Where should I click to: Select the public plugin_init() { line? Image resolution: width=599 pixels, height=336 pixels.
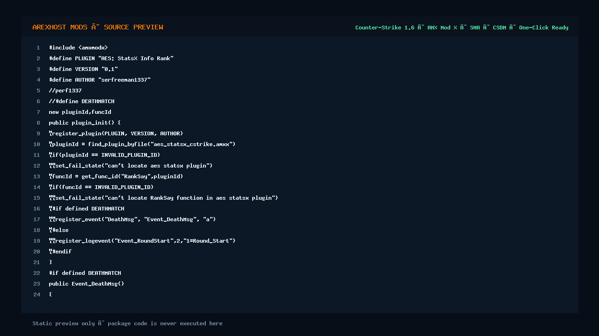85,123
